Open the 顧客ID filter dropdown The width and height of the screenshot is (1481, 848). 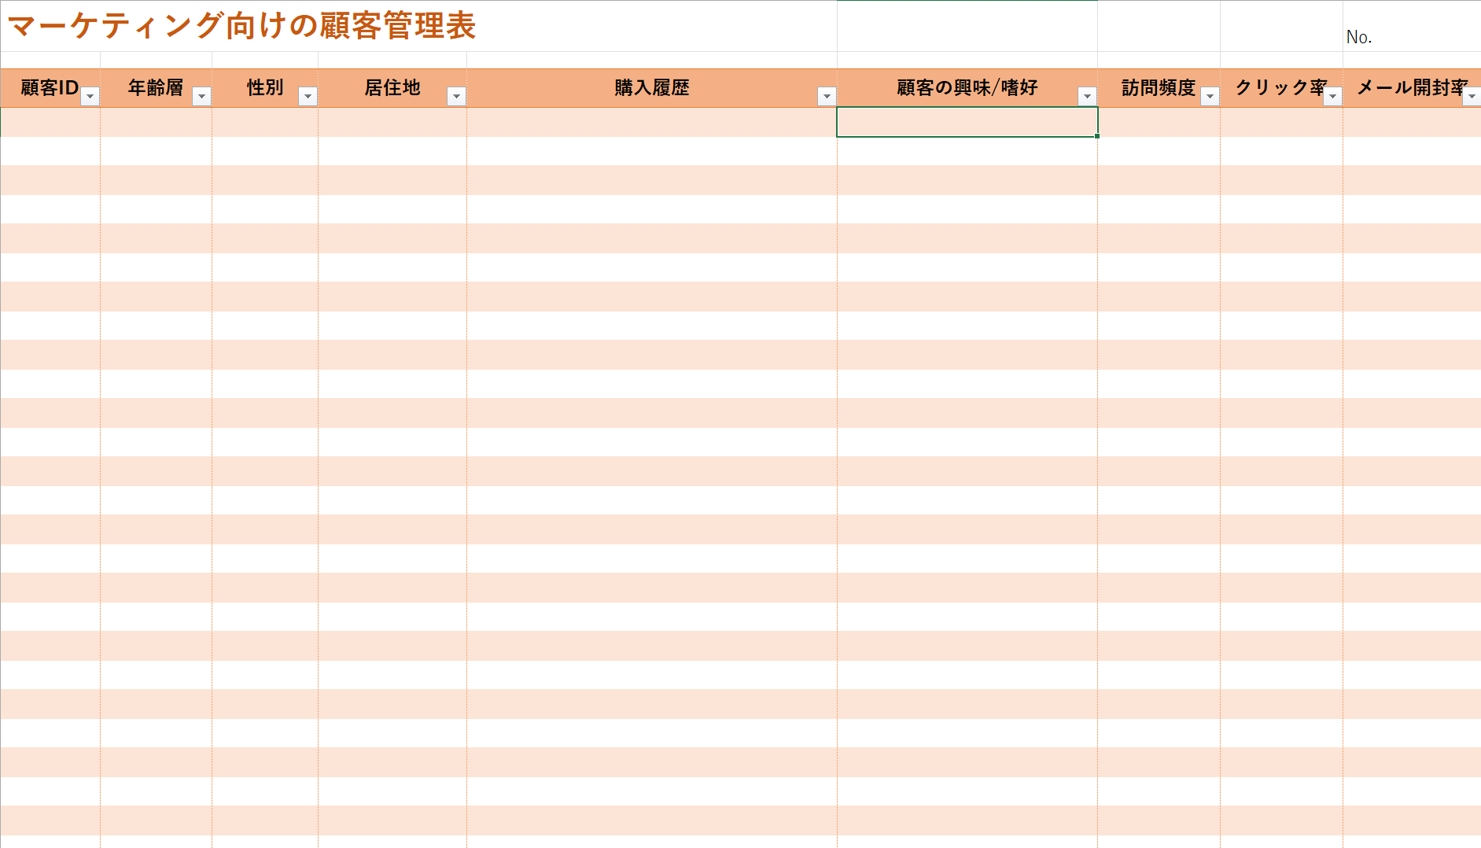[90, 96]
